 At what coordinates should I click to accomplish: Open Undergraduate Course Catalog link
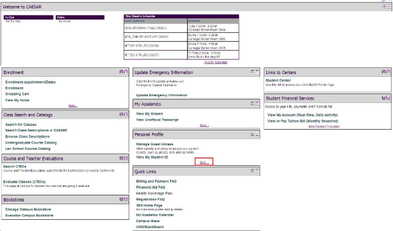pos(31,143)
